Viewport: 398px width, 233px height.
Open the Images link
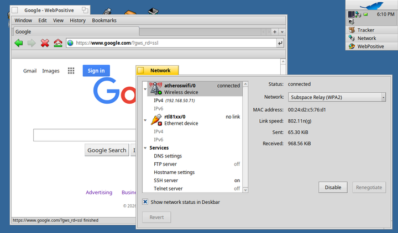click(51, 71)
